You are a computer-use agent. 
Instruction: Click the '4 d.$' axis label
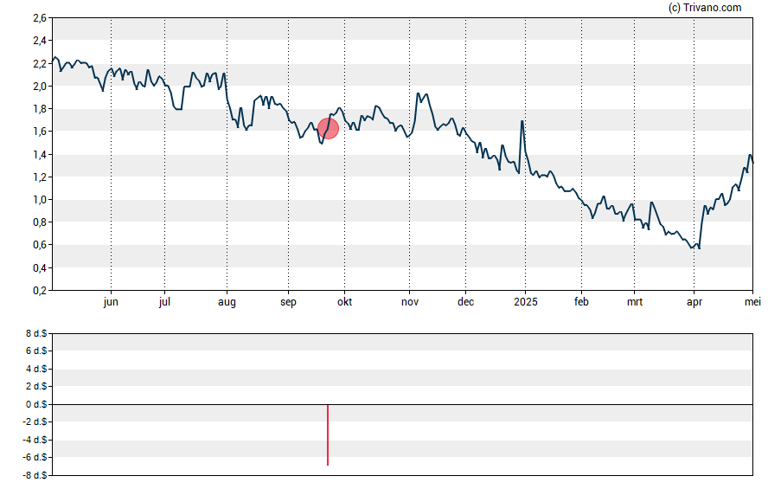tap(36, 369)
